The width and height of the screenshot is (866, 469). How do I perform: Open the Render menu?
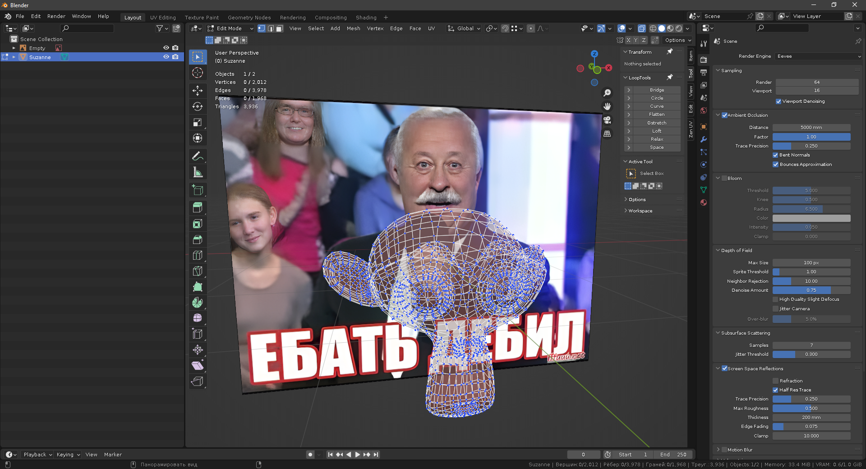56,16
